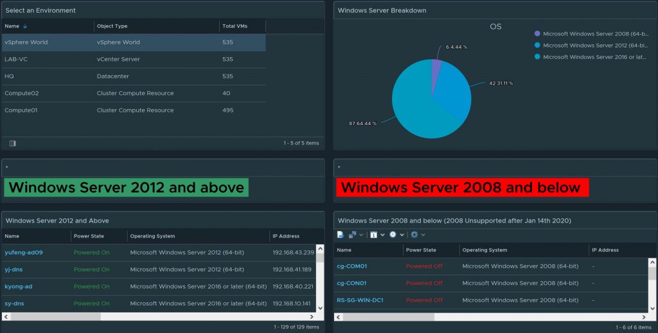658x333 pixels.
Task: Click the clock time-range icon
Action: coord(393,235)
